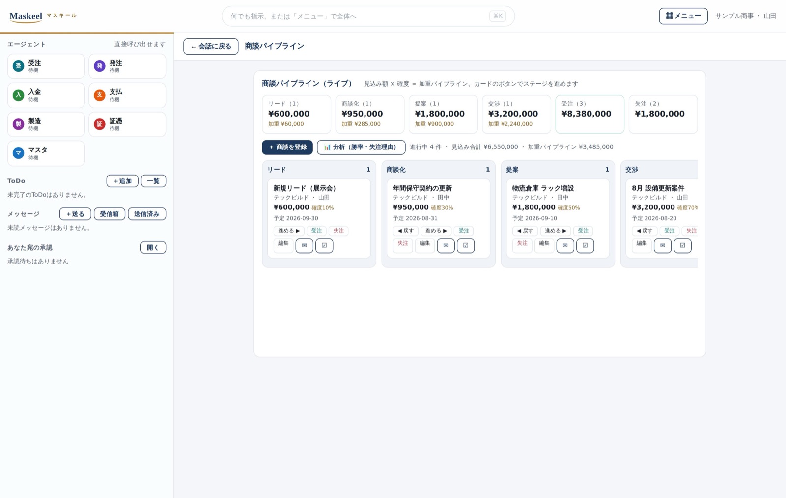Select 商談化 (1) stage summary tile
Image resolution: width=786 pixels, height=498 pixels.
[370, 114]
